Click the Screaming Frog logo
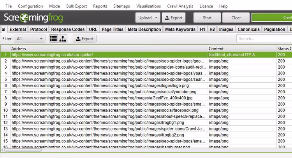The width and height of the screenshot is (292, 158). pos(33,18)
